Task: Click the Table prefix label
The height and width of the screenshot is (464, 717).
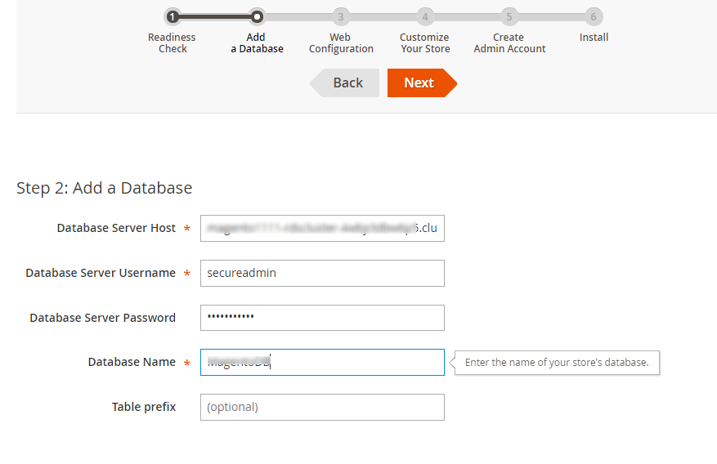Action: click(144, 407)
